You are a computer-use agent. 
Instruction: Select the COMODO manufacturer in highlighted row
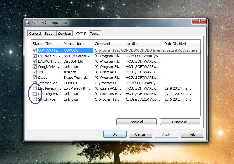71,50
